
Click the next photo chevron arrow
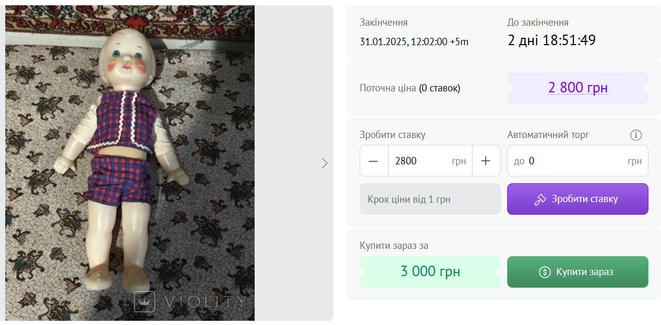(x=324, y=163)
